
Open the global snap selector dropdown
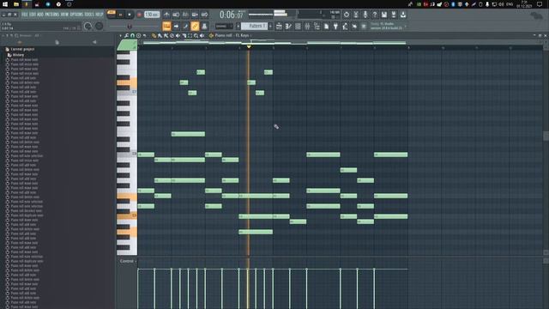tap(225, 27)
